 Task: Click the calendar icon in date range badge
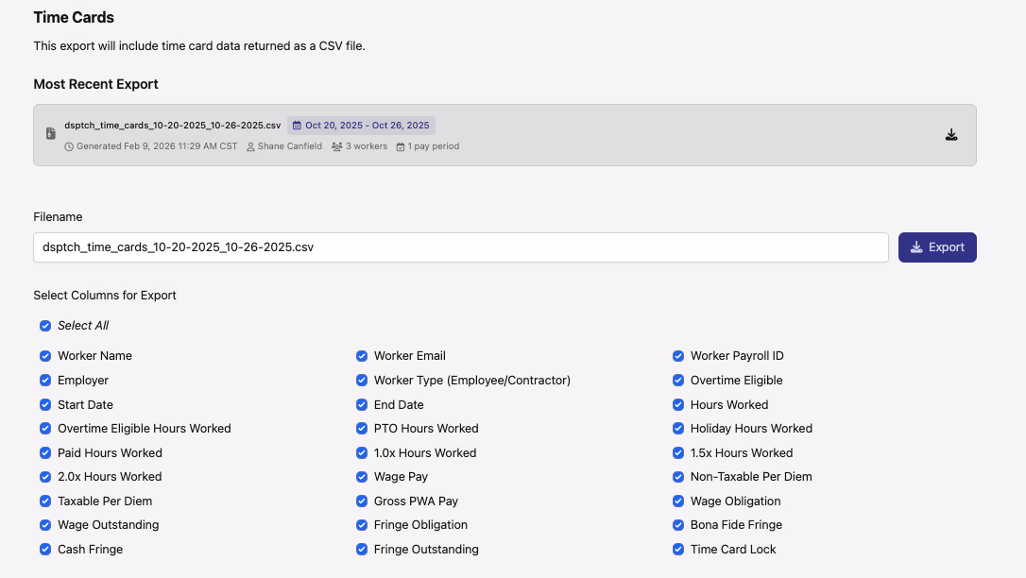pos(297,126)
